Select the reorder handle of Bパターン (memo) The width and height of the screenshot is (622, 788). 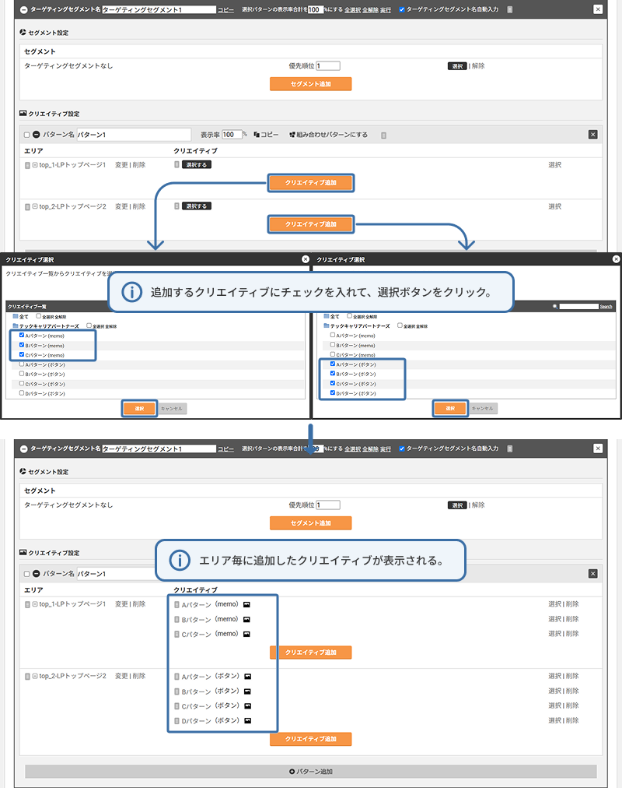[176, 620]
